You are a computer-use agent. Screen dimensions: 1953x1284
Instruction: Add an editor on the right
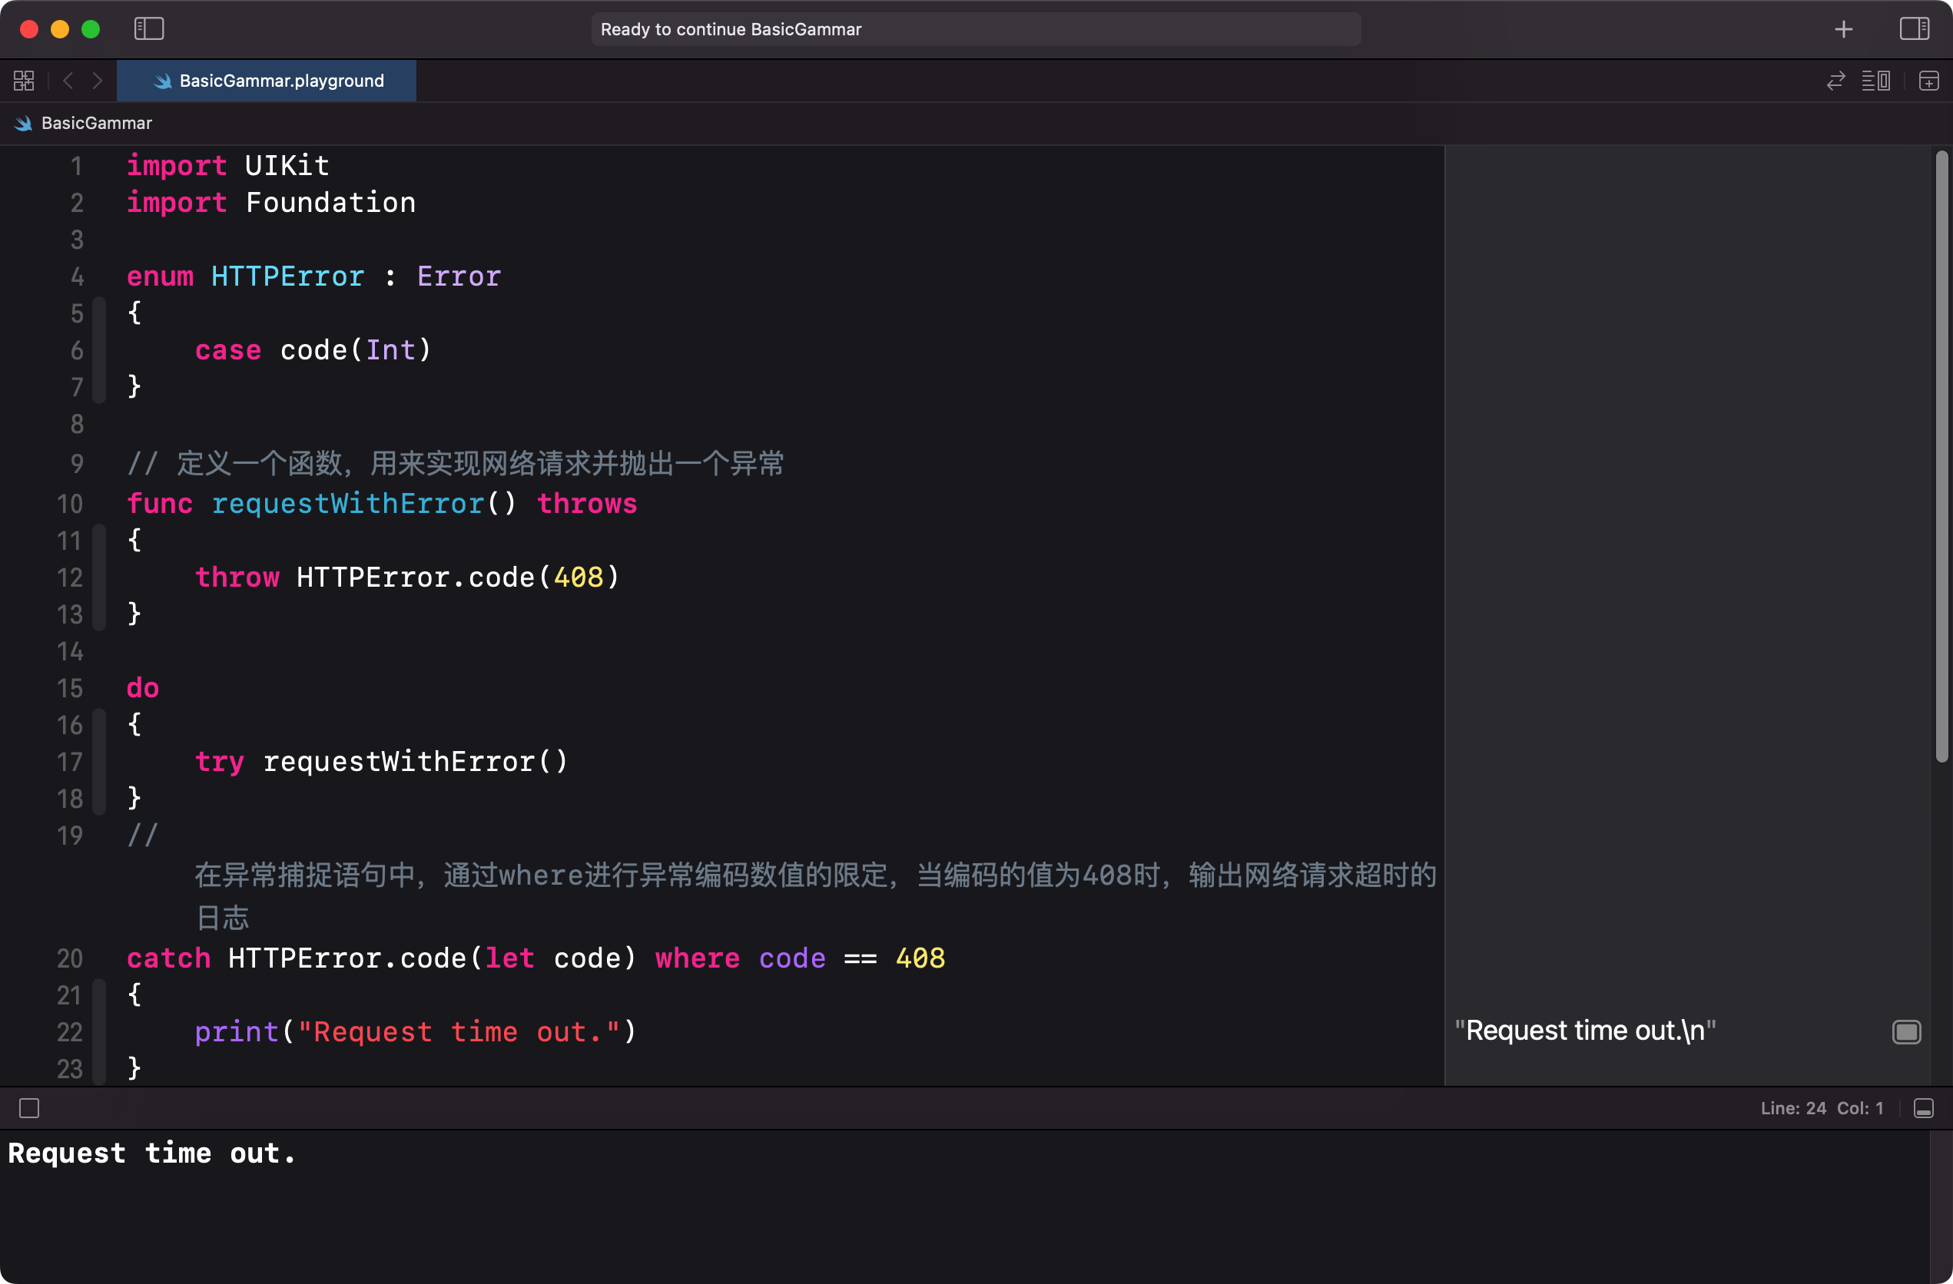tap(1928, 81)
